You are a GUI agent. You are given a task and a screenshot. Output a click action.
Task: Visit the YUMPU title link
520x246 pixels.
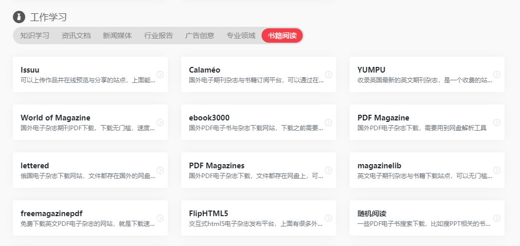tap(371, 70)
